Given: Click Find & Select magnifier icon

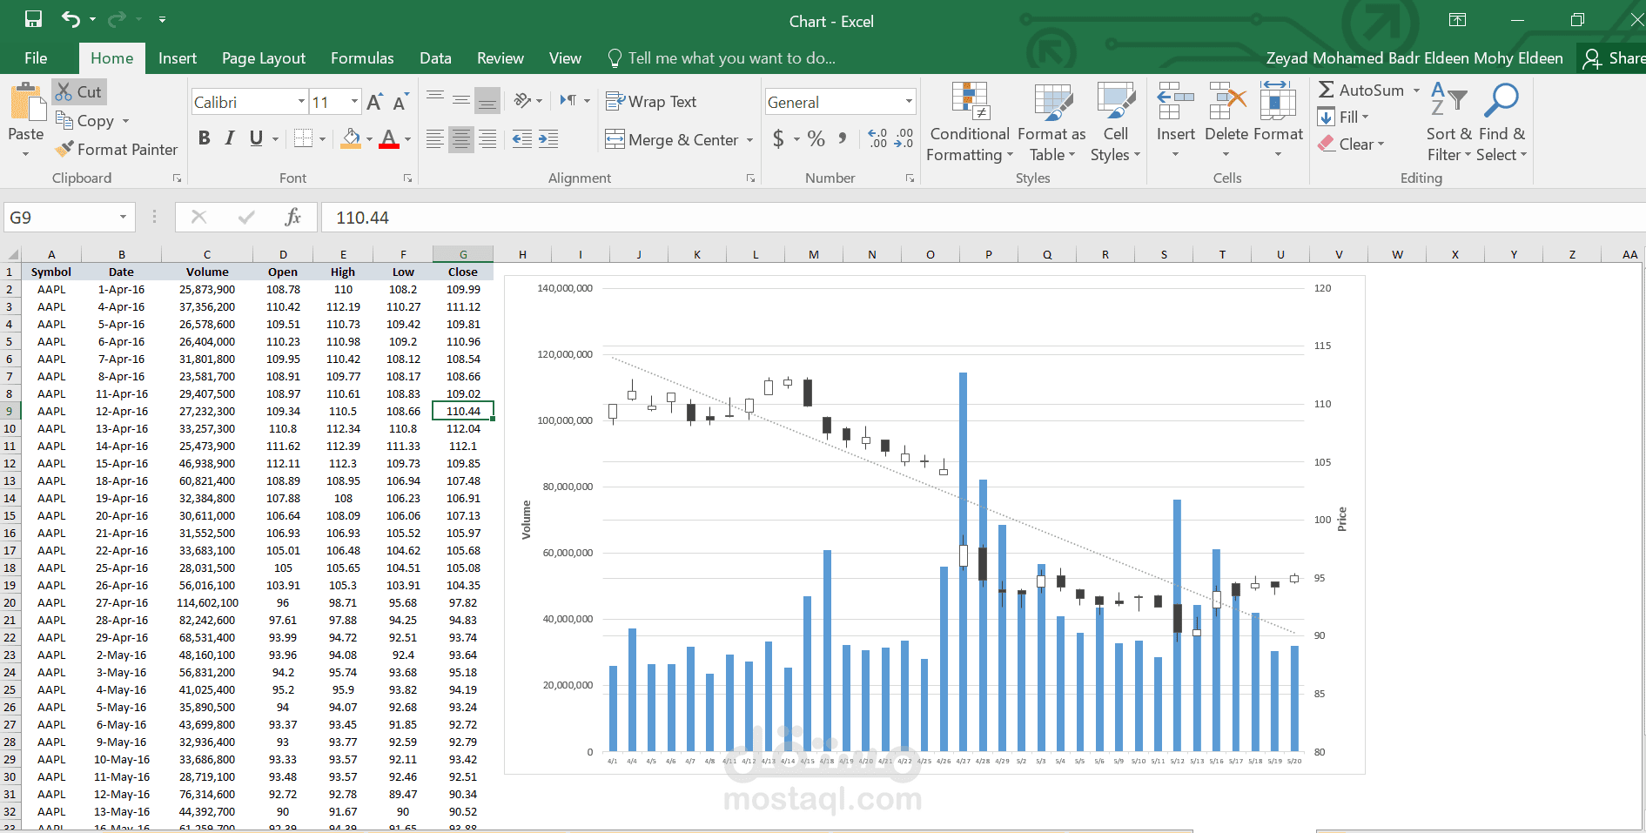Looking at the screenshot, I should (1502, 101).
